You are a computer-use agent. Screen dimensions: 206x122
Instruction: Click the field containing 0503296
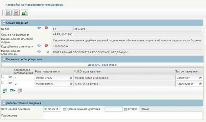[137, 29]
